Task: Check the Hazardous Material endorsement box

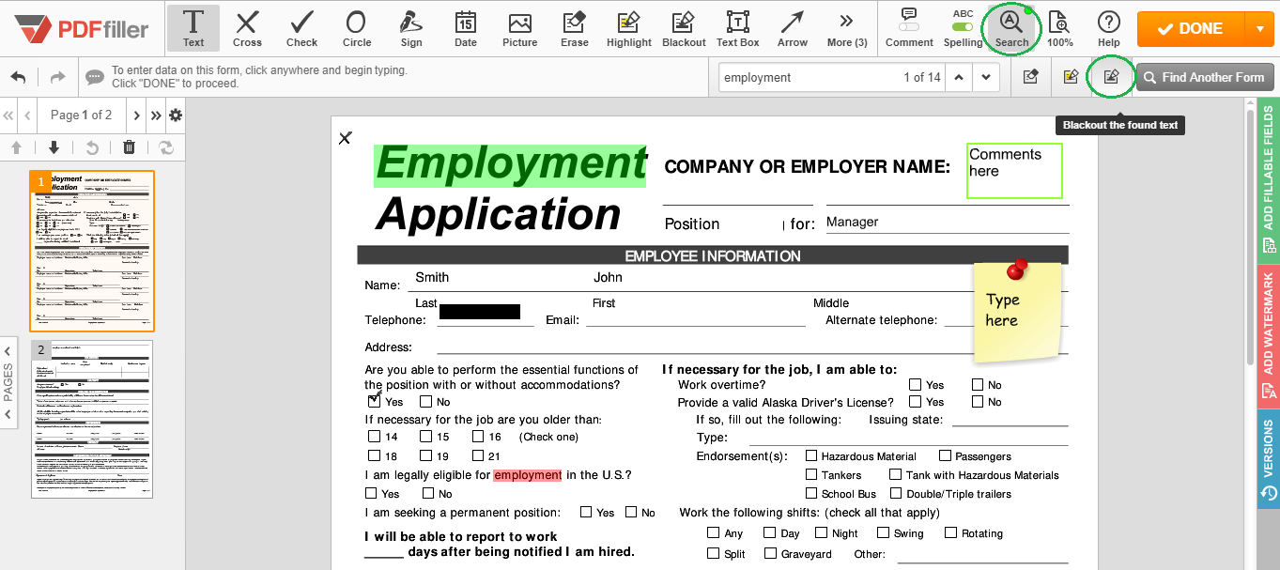Action: coord(811,455)
